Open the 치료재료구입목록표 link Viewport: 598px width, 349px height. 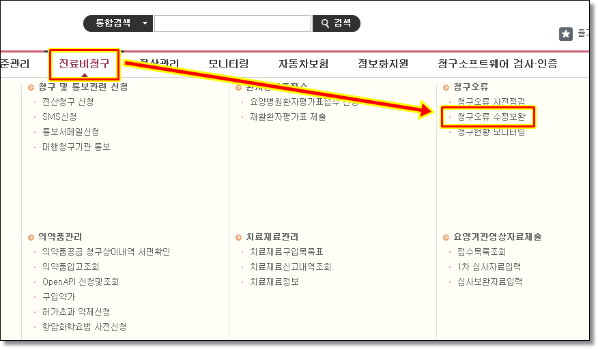286,252
